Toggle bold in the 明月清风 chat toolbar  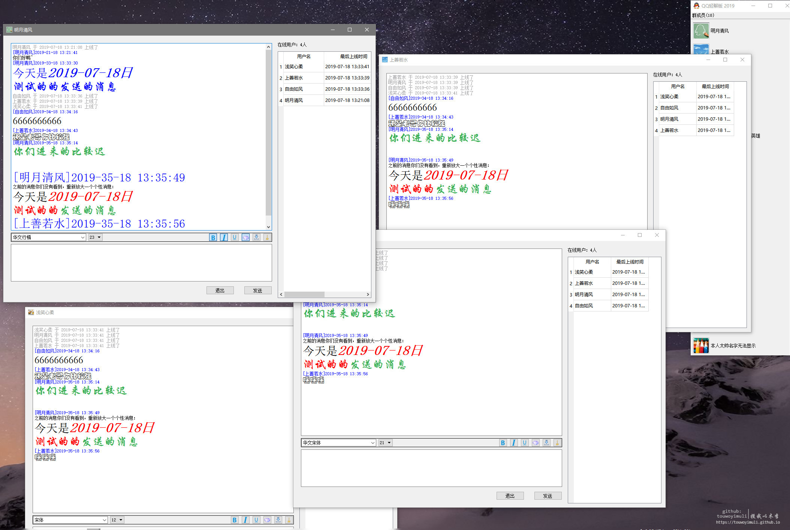[x=213, y=237]
